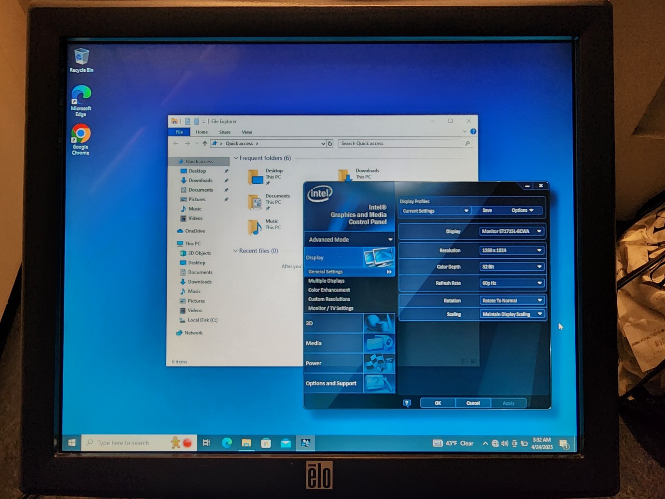The height and width of the screenshot is (499, 665).
Task: Open the Media section icon
Action: (x=379, y=343)
